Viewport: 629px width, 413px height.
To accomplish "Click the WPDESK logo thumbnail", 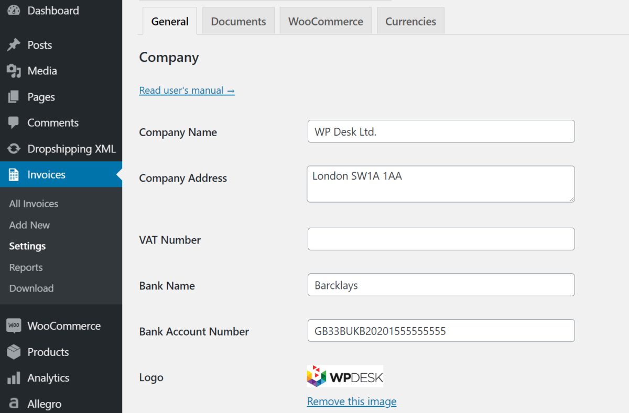I will click(344, 376).
